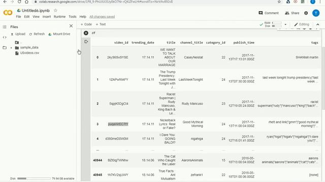Click the Rudy Mancuso channel cell
Screen dimensions: 325x182
click(x=192, y=104)
